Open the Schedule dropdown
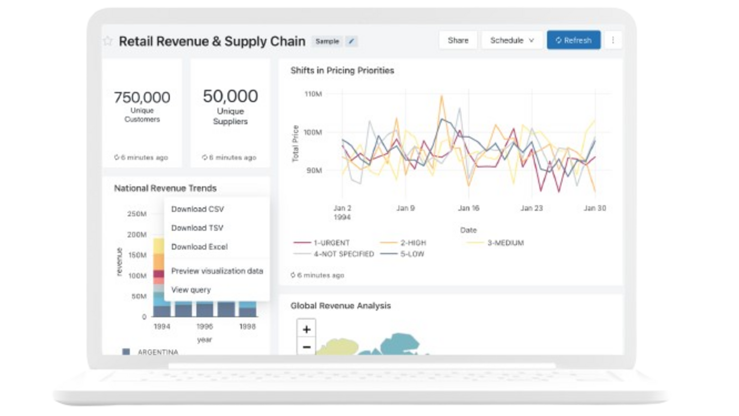 (x=512, y=40)
